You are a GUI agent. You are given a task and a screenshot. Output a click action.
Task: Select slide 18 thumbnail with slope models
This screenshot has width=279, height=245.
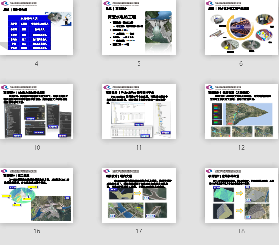point(241,195)
